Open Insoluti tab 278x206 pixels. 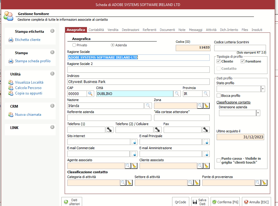(x=257, y=30)
